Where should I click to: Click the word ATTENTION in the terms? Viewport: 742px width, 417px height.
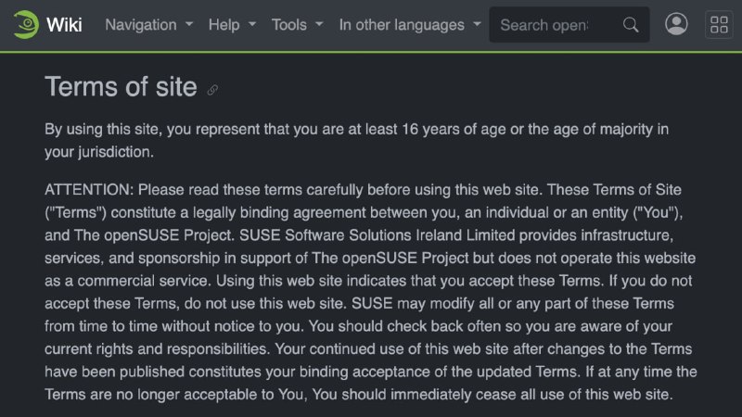click(x=89, y=190)
